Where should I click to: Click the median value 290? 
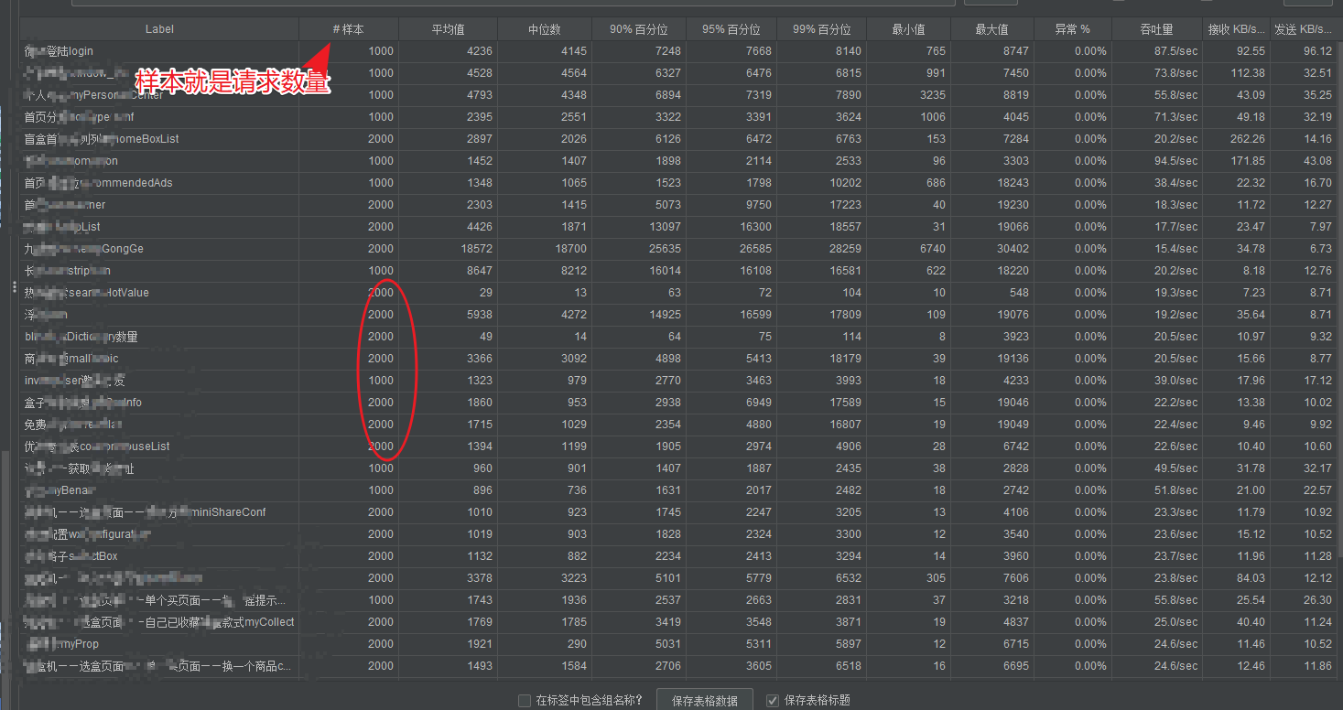577,644
